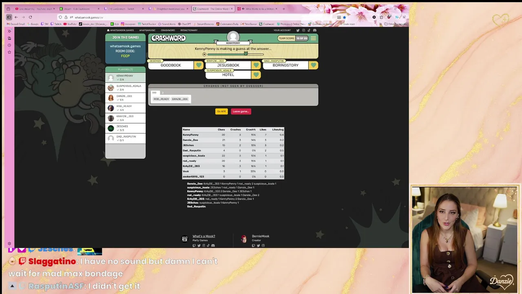Click the Crashes column header in stats table
The image size is (522, 294).
pos(235,129)
